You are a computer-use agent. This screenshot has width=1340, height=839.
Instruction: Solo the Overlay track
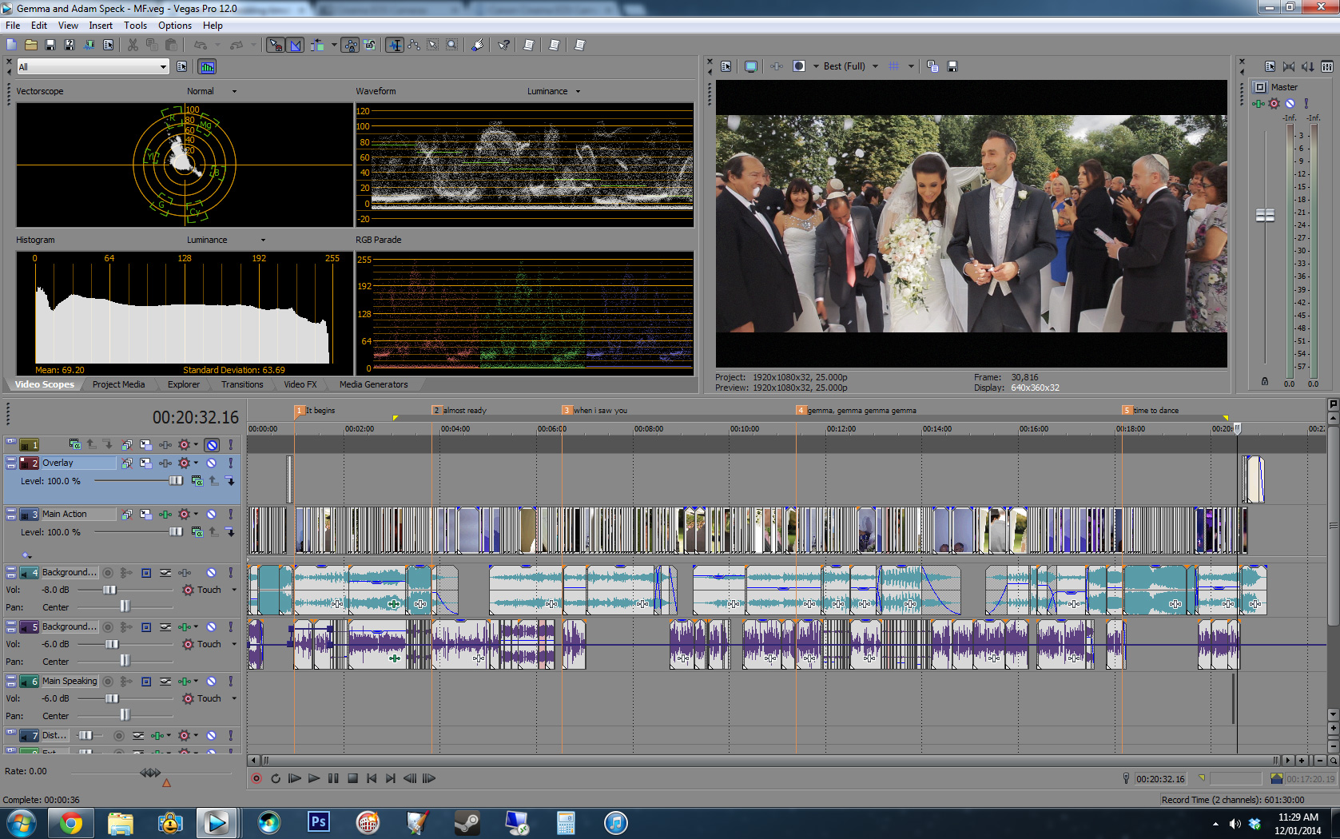click(231, 463)
